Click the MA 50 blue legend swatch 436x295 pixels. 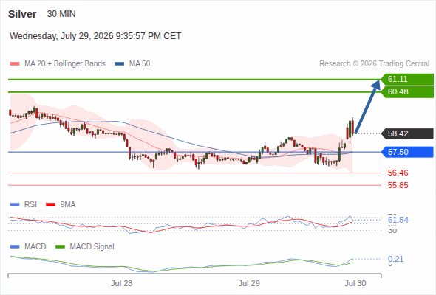click(x=120, y=64)
